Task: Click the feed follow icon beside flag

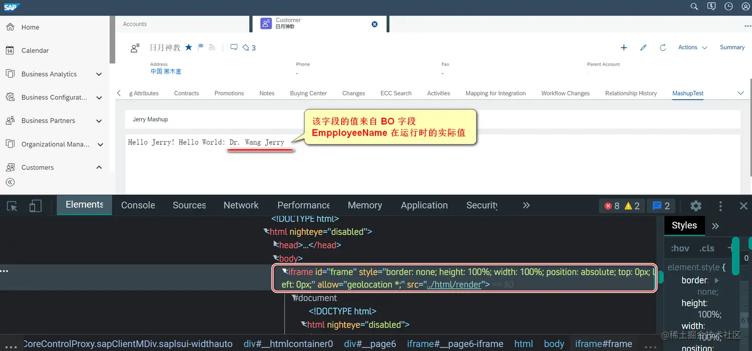Action: pos(212,47)
